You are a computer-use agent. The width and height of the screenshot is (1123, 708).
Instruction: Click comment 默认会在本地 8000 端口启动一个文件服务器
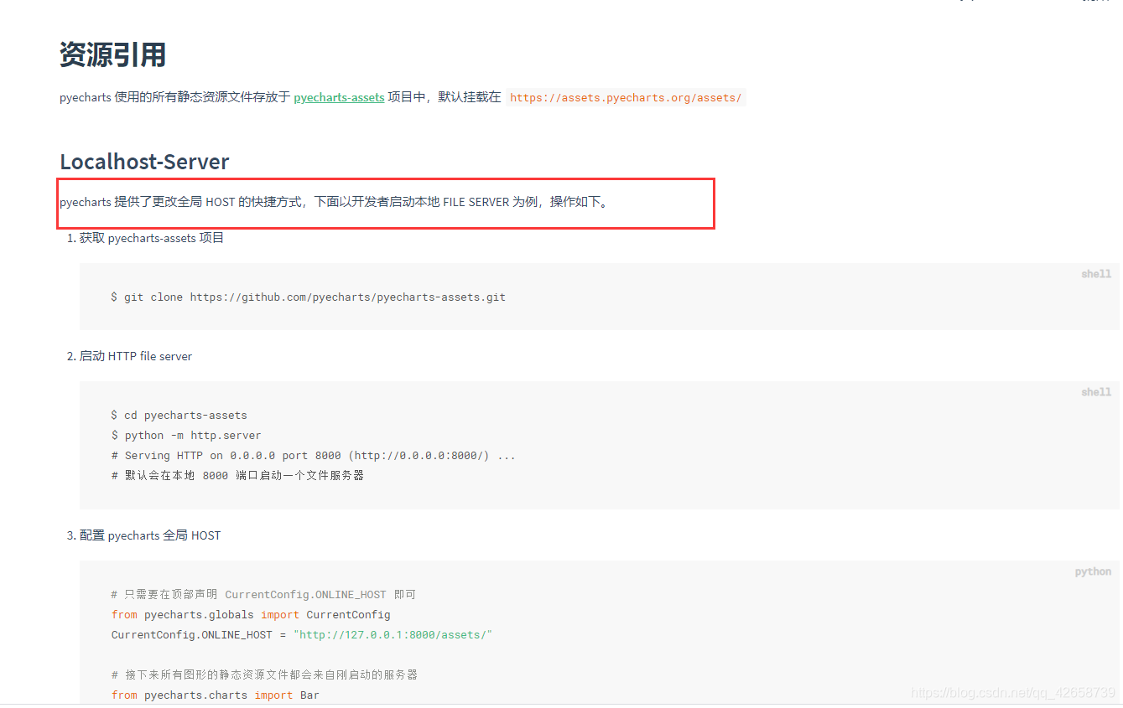click(x=237, y=476)
